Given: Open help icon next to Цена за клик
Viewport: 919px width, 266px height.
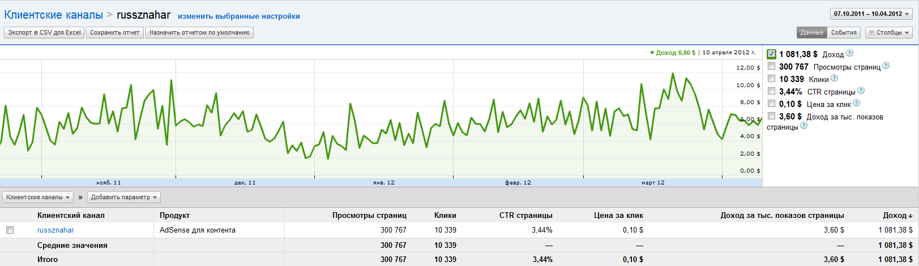Looking at the screenshot, I should point(856,103).
